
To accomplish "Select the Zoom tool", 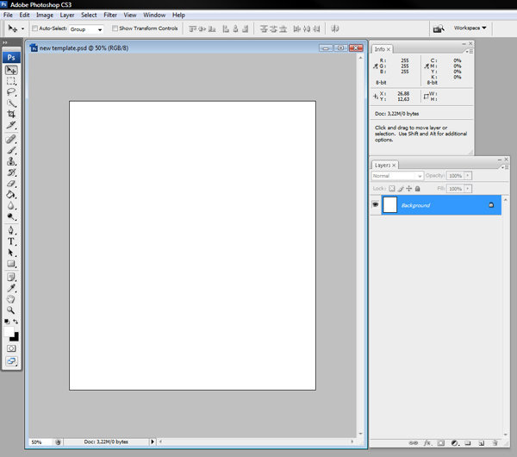I will pos(11,310).
